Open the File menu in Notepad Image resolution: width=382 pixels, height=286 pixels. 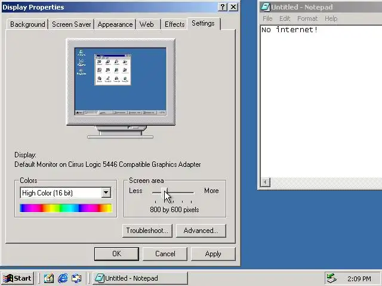267,18
